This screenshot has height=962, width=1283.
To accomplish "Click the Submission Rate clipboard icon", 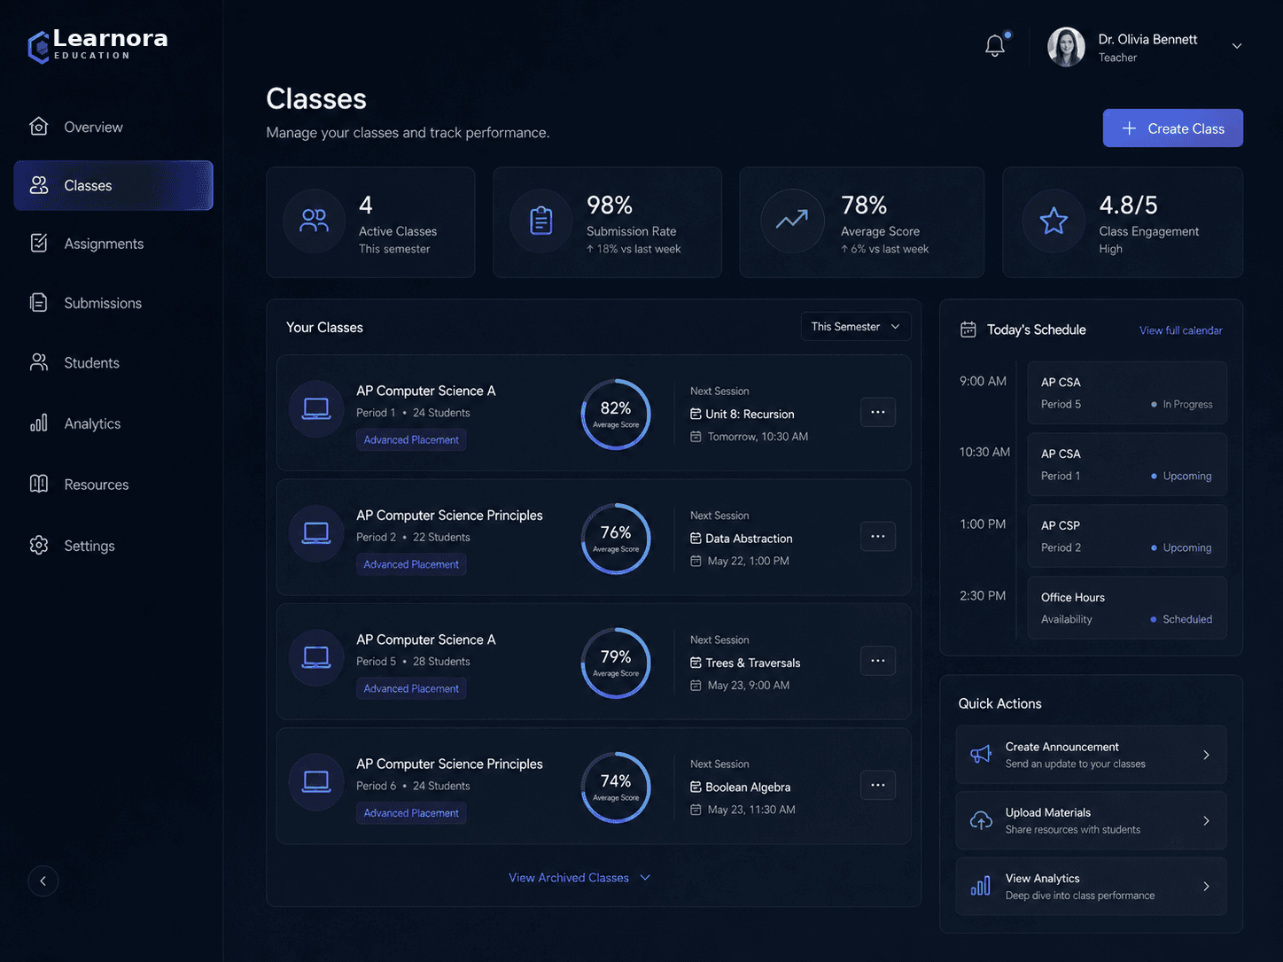I will (x=541, y=221).
